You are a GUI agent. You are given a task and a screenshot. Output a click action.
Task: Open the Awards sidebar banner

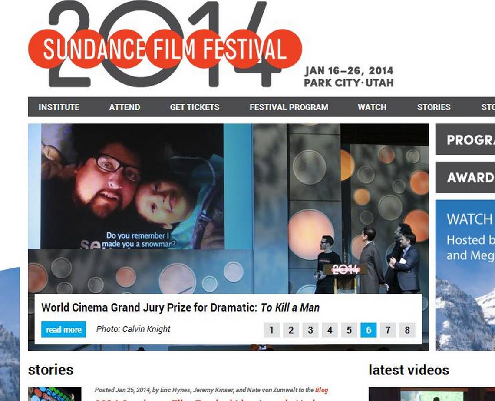pos(465,177)
